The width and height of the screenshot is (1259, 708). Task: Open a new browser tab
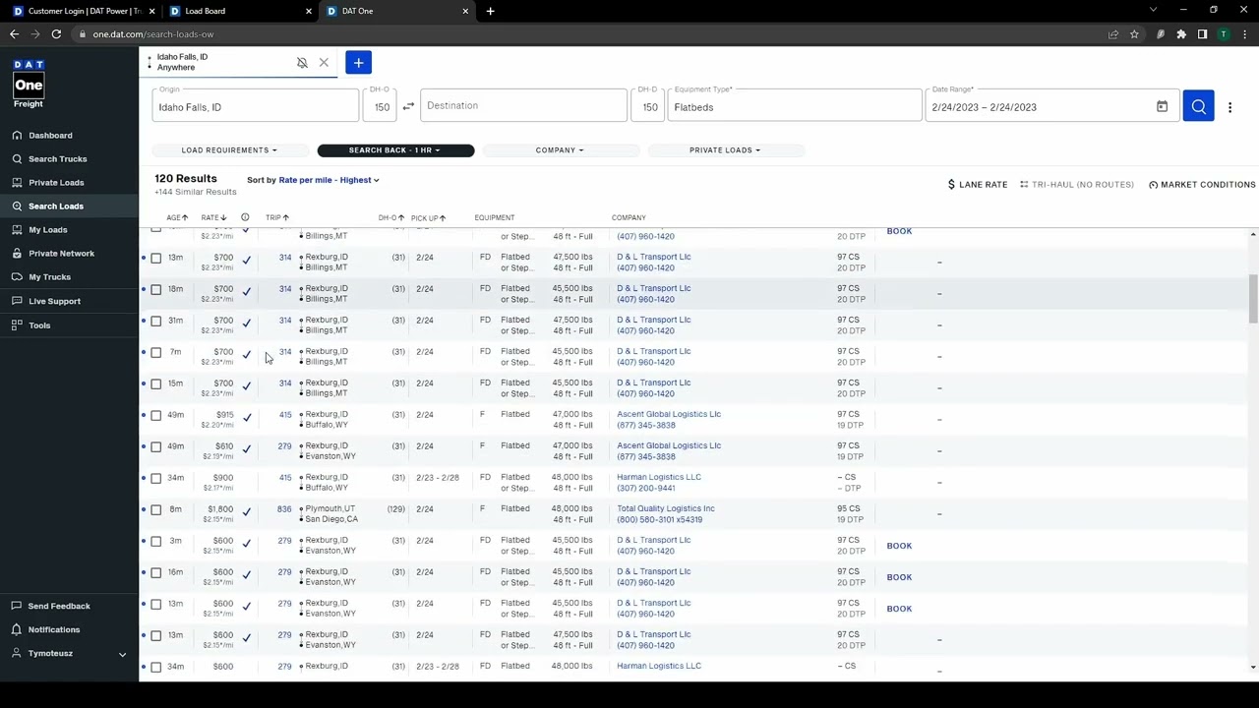pos(490,11)
